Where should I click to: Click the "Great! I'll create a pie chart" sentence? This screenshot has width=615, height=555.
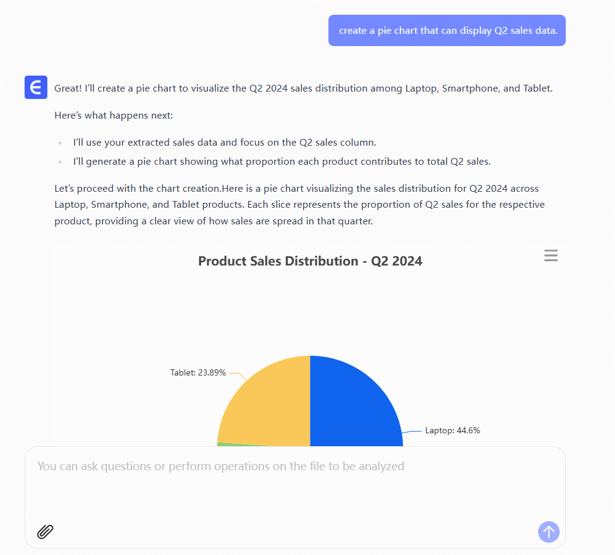[x=303, y=88]
